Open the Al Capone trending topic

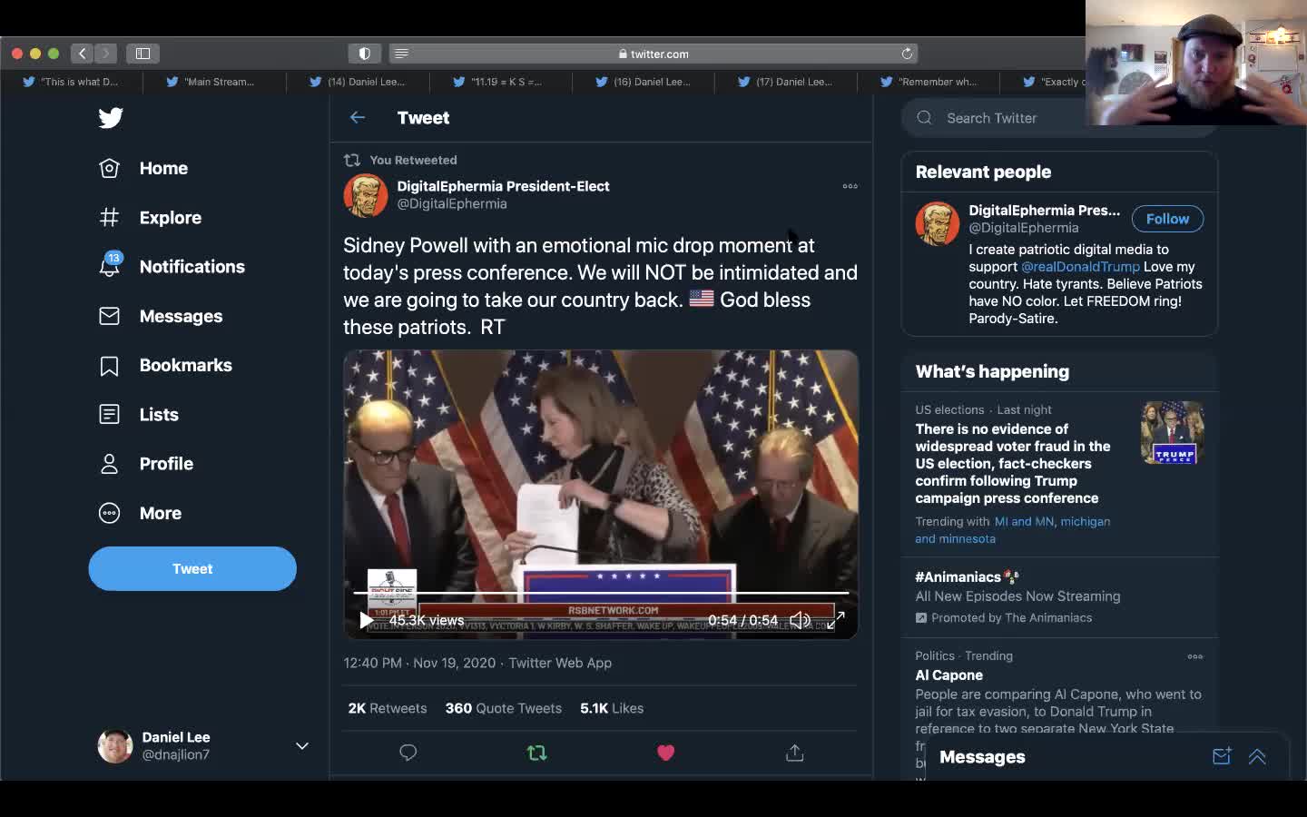point(949,675)
